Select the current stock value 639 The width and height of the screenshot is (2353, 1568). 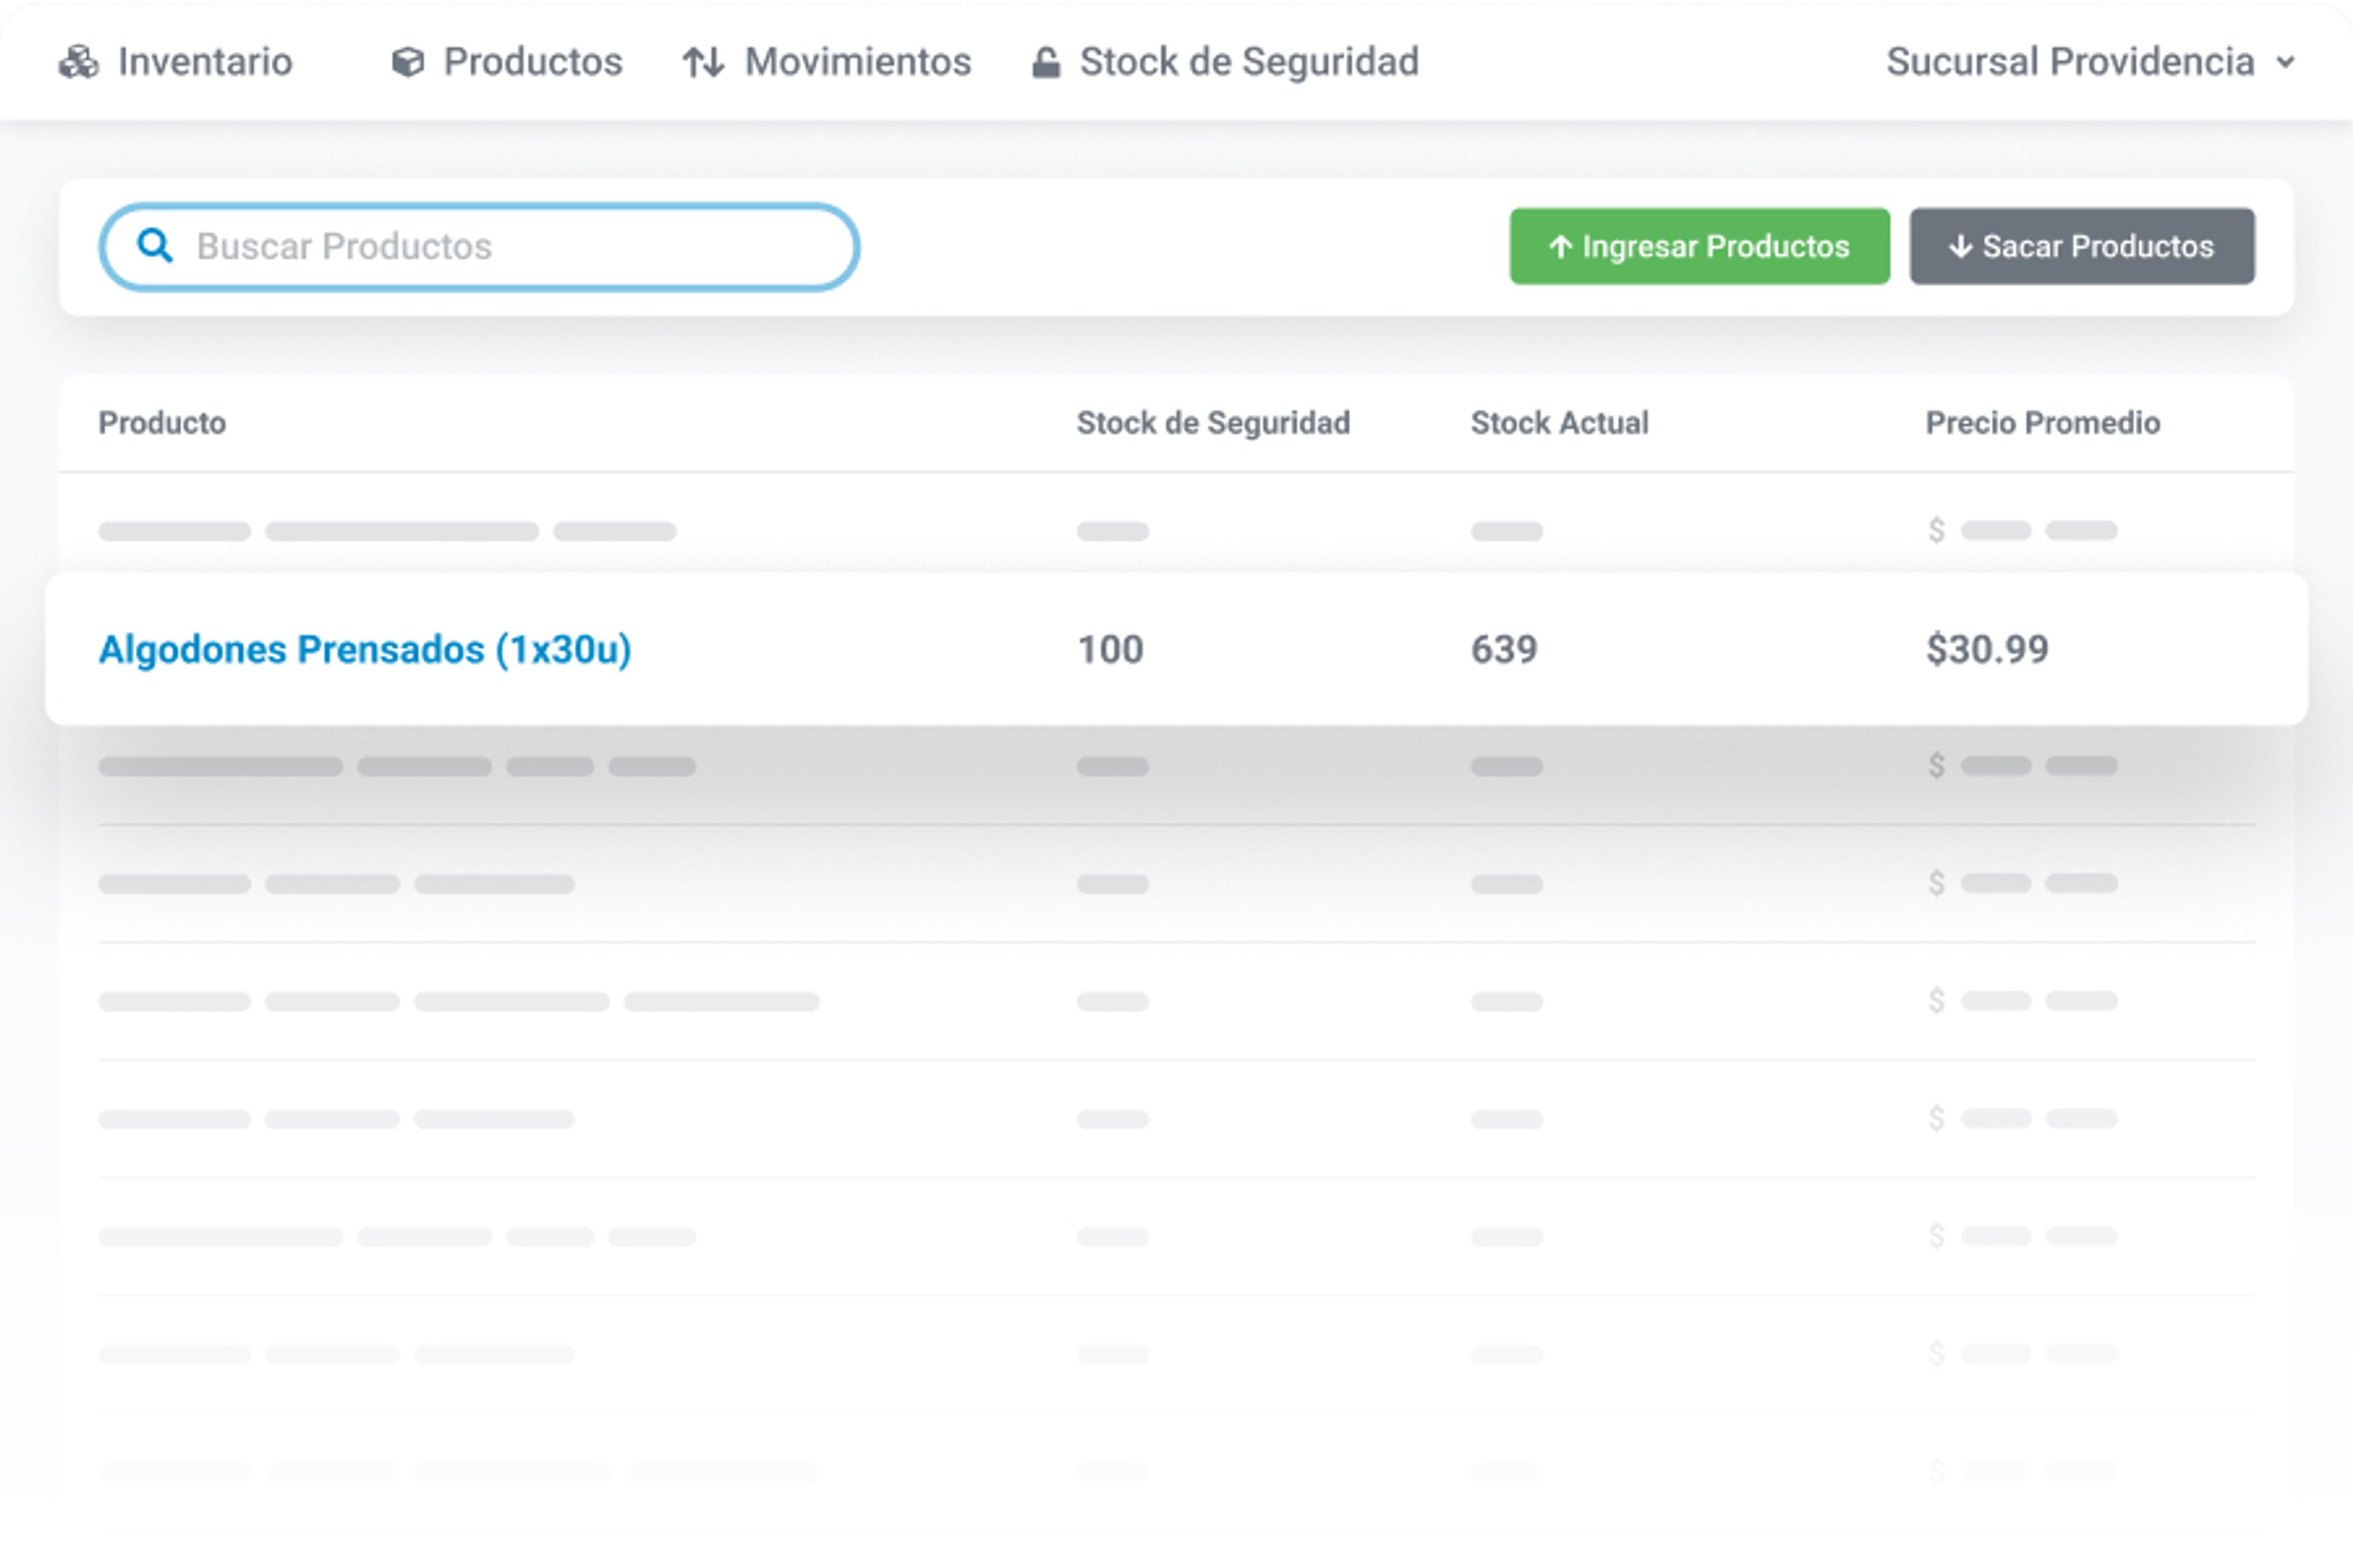1504,650
